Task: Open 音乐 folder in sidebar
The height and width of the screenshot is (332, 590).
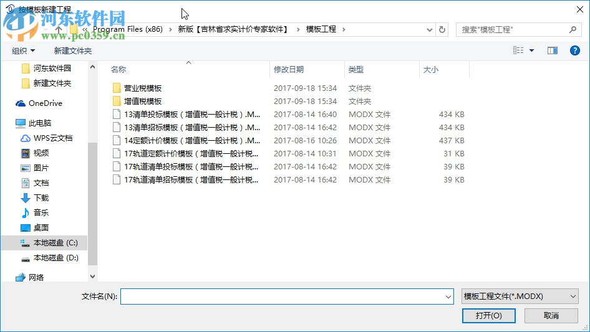Action: point(35,212)
